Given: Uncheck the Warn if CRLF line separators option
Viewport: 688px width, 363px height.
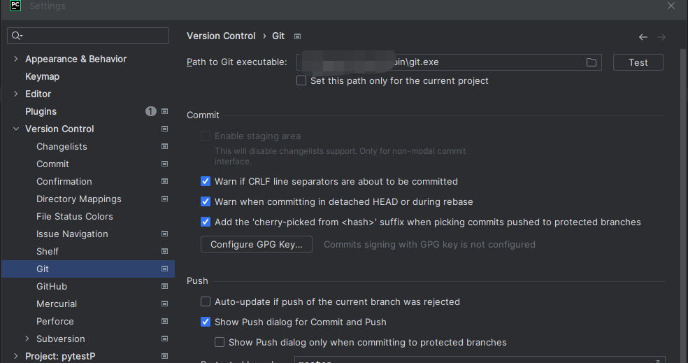Looking at the screenshot, I should (x=206, y=181).
